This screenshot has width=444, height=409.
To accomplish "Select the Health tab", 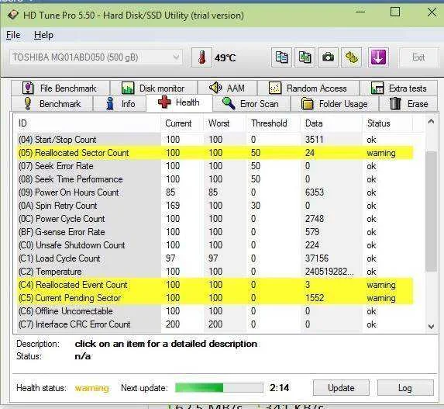I will click(x=179, y=102).
